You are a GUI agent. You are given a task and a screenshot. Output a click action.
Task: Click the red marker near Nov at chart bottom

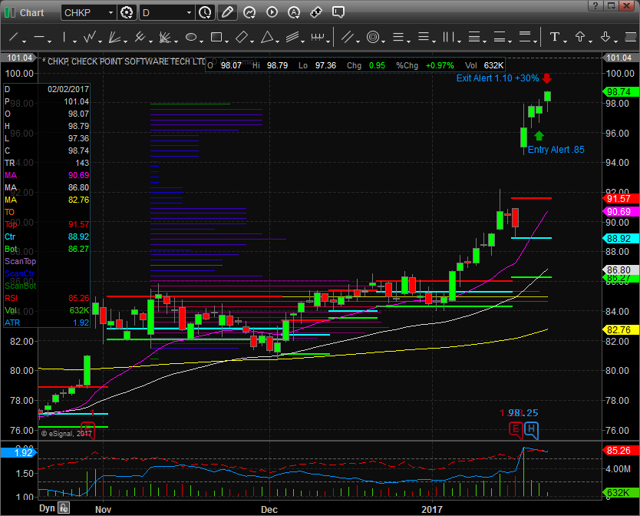pyautogui.click(x=87, y=430)
